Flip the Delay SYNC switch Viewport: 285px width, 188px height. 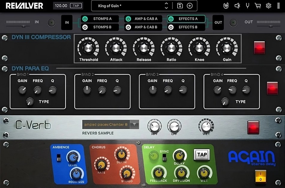pos(164,157)
